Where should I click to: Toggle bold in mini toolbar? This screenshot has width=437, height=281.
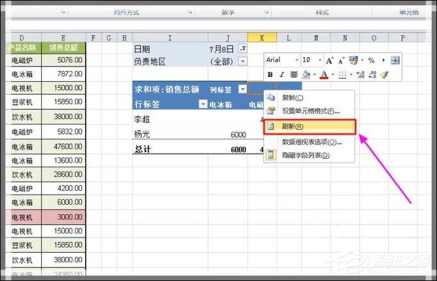tap(270, 75)
